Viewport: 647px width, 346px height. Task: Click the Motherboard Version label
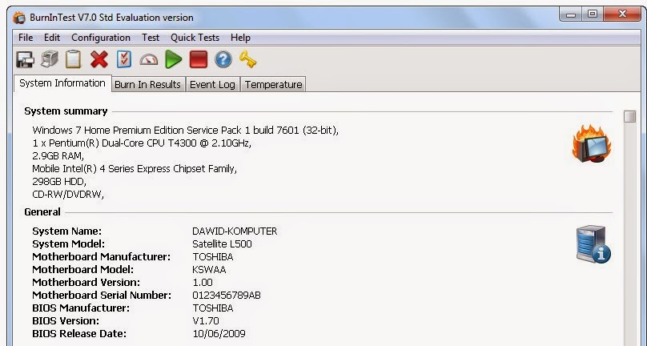(x=86, y=283)
